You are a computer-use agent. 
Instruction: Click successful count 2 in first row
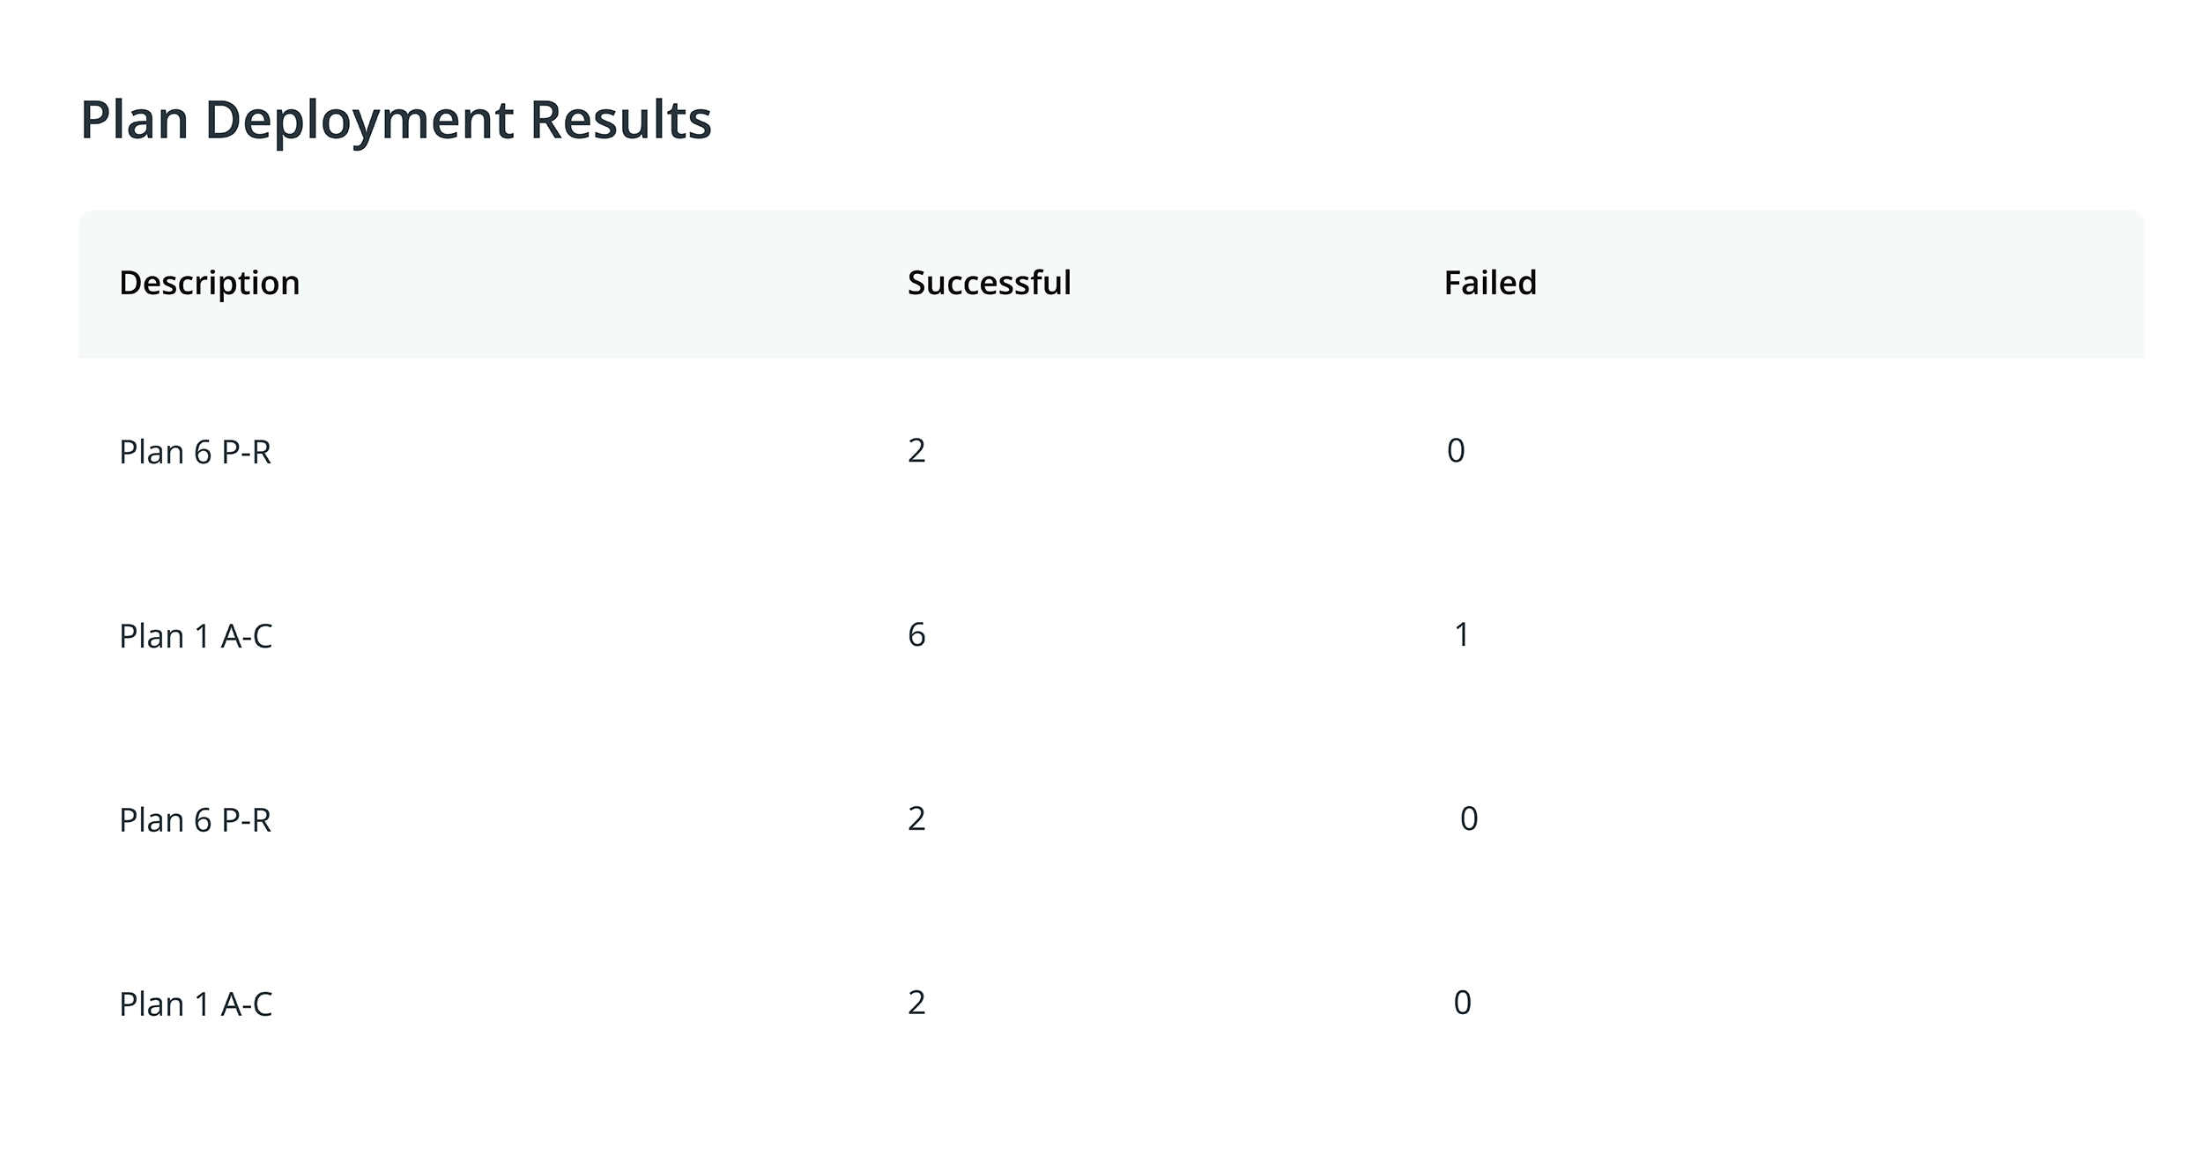tap(916, 450)
